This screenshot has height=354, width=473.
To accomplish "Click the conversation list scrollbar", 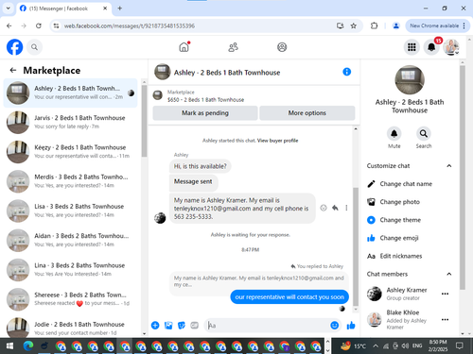I will pyautogui.click(x=144, y=121).
